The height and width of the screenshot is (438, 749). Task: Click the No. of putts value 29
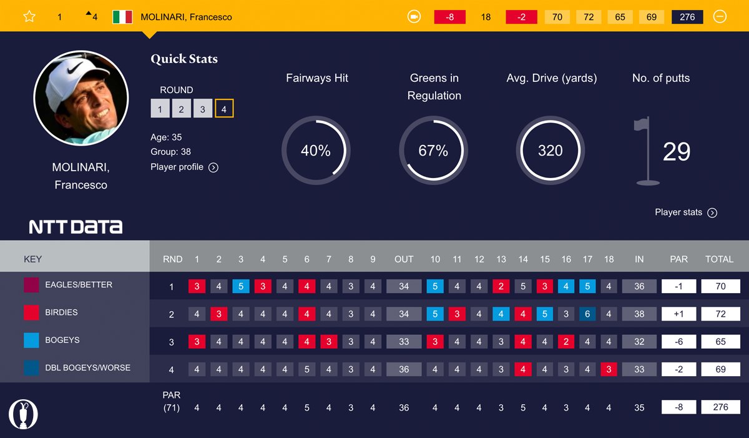point(677,151)
